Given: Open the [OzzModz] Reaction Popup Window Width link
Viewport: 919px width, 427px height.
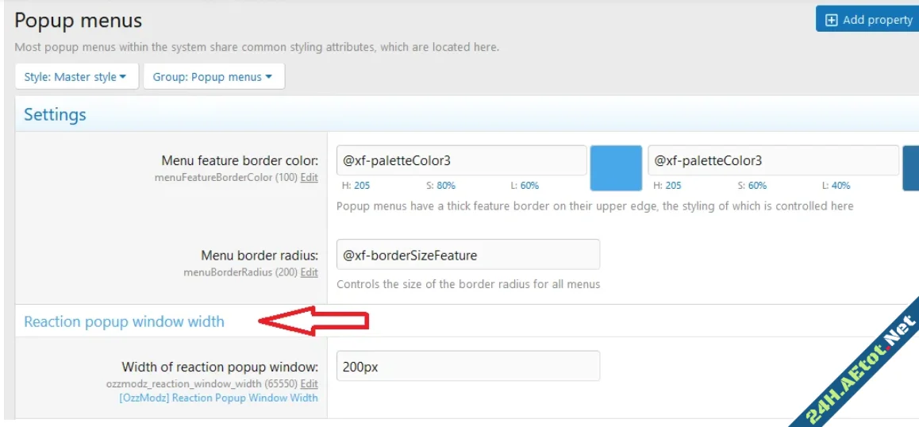Looking at the screenshot, I should point(217,398).
